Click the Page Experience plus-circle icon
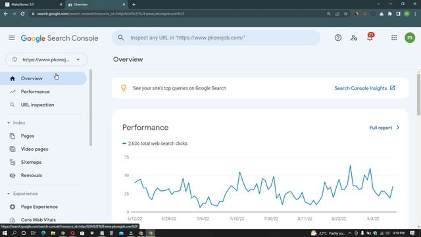421x237 pixels. [12, 207]
